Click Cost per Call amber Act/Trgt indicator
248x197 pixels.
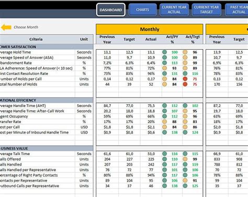(x=185, y=127)
